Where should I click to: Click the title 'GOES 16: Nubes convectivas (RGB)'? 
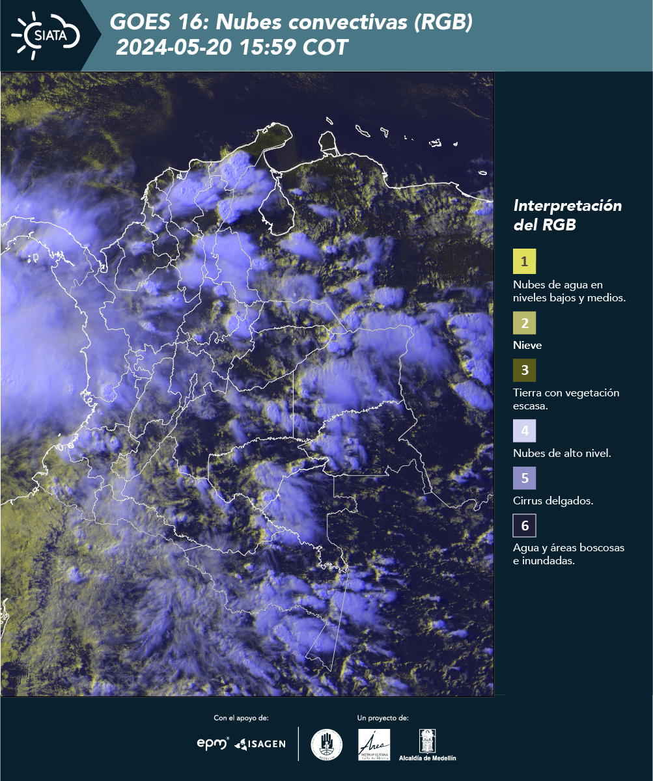point(291,22)
